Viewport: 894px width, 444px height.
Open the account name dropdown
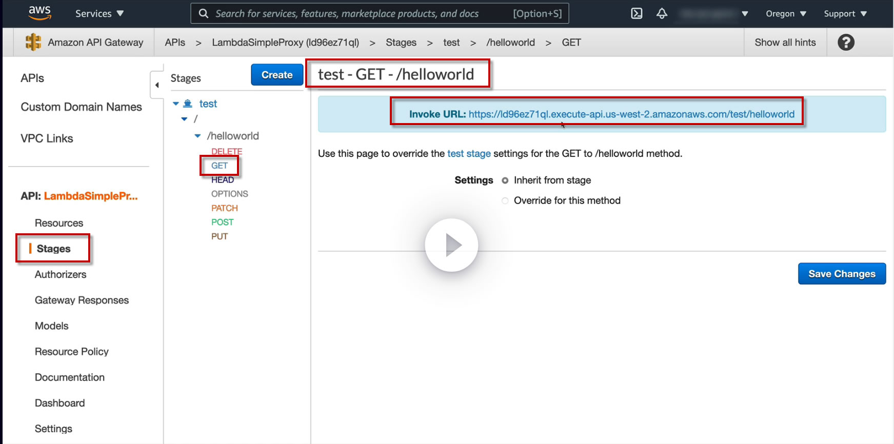713,14
